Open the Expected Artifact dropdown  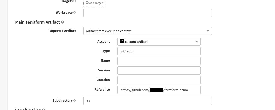147,31
